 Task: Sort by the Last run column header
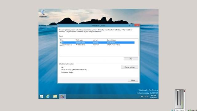(95, 40)
